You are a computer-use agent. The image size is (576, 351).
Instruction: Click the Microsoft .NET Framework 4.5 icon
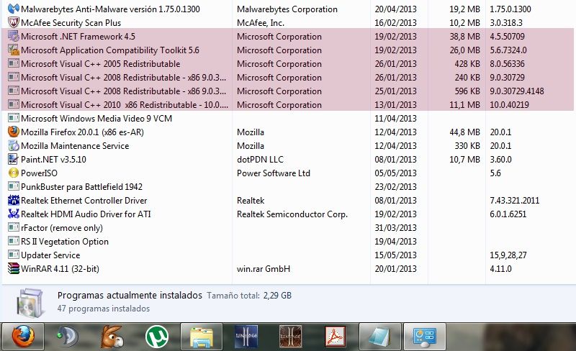(x=14, y=36)
